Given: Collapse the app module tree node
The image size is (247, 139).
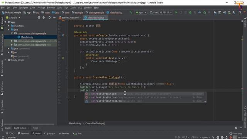Looking at the screenshot, I should [5, 22].
